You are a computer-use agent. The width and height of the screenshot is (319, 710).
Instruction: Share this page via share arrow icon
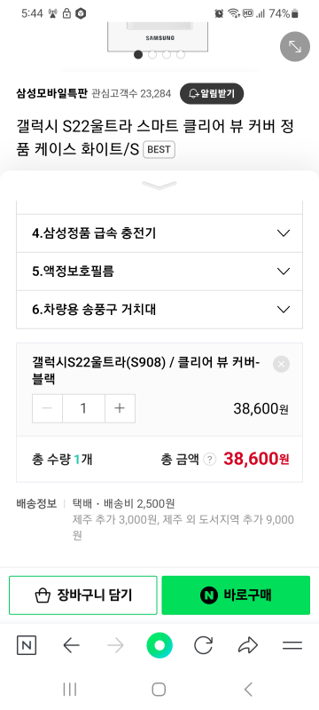coord(247,645)
